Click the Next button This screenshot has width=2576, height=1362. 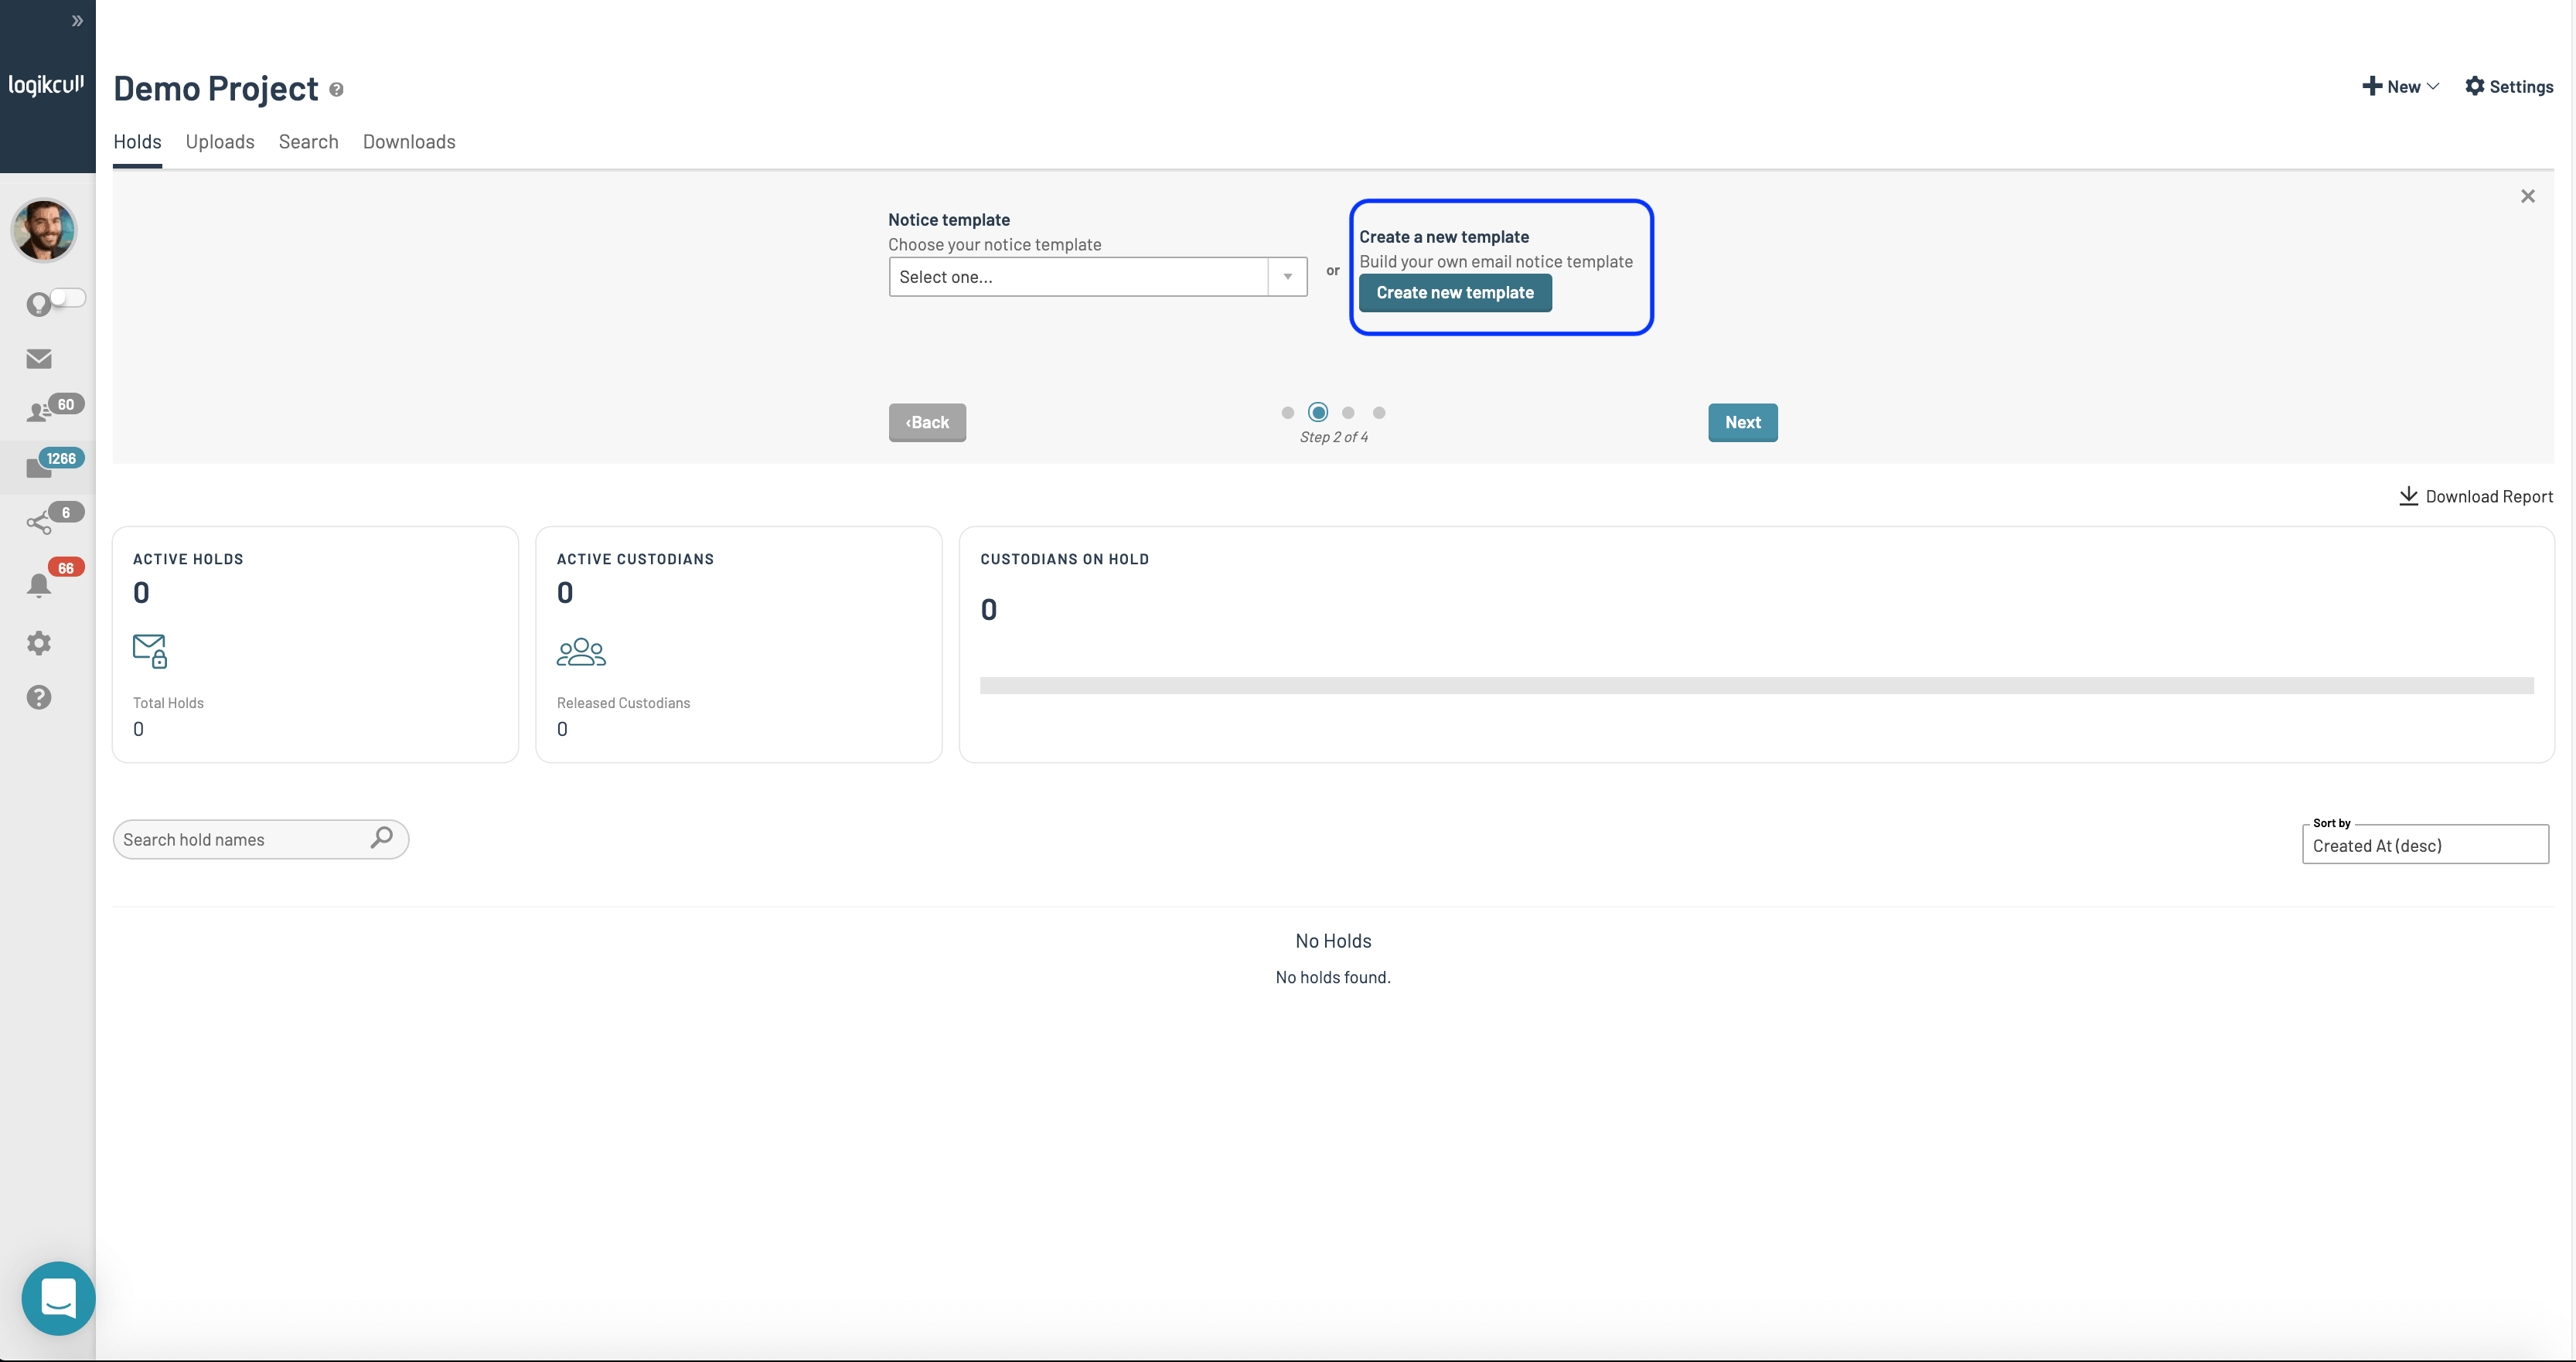tap(1742, 423)
